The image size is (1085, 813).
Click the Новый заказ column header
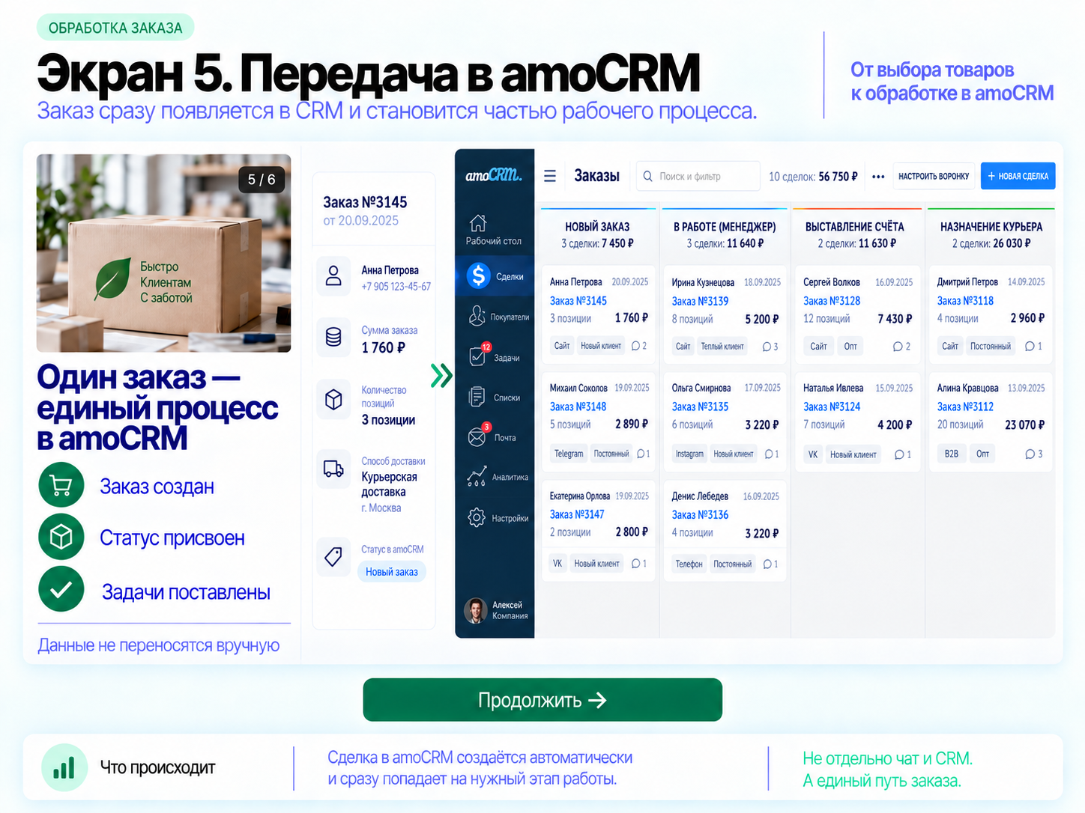tap(597, 227)
